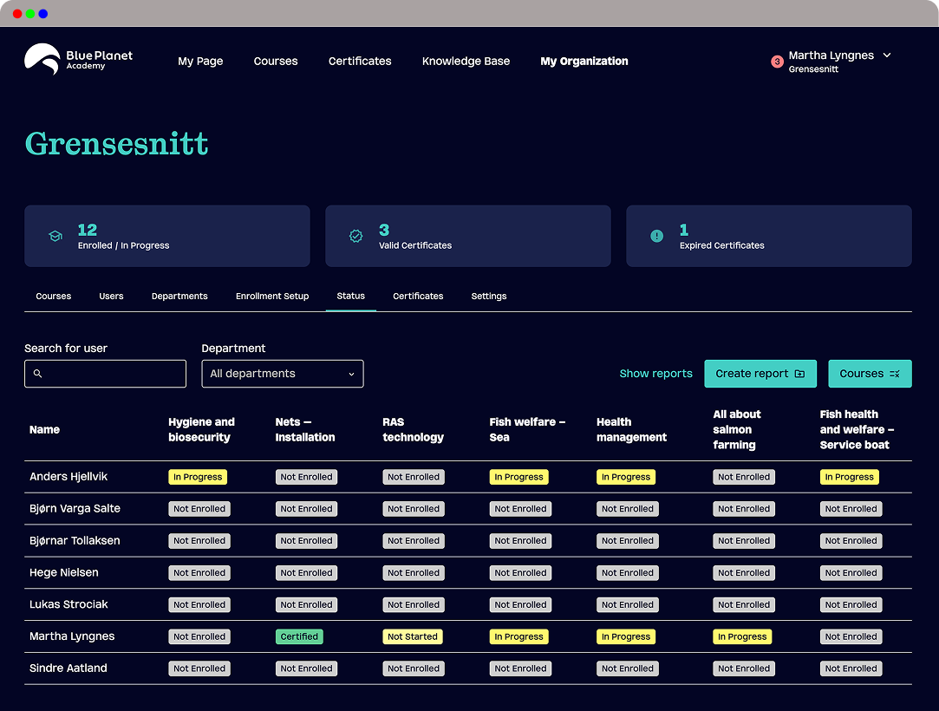Click Sindre Aatland's Service boat Not Enrolled badge
Viewport: 939px width, 711px height.
[x=851, y=669]
